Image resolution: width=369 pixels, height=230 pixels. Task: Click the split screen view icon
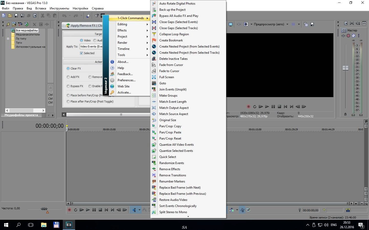coord(246,24)
